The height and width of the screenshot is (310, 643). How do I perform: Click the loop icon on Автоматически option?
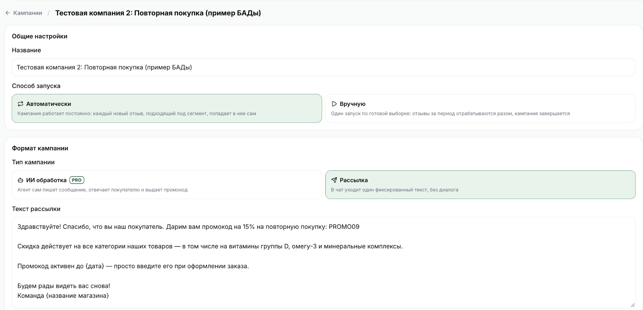(x=21, y=104)
